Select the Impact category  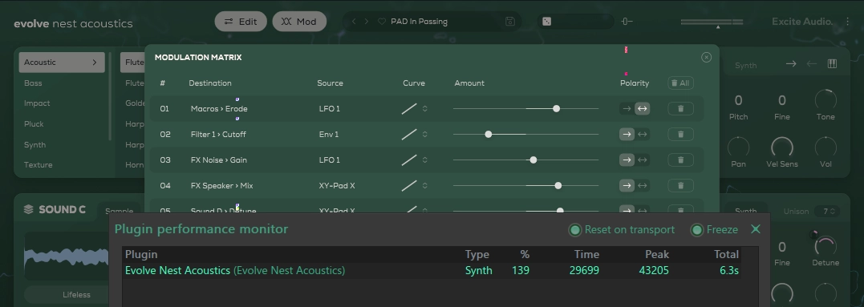(x=37, y=103)
